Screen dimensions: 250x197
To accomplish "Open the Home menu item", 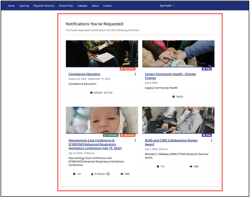I will coord(11,6).
